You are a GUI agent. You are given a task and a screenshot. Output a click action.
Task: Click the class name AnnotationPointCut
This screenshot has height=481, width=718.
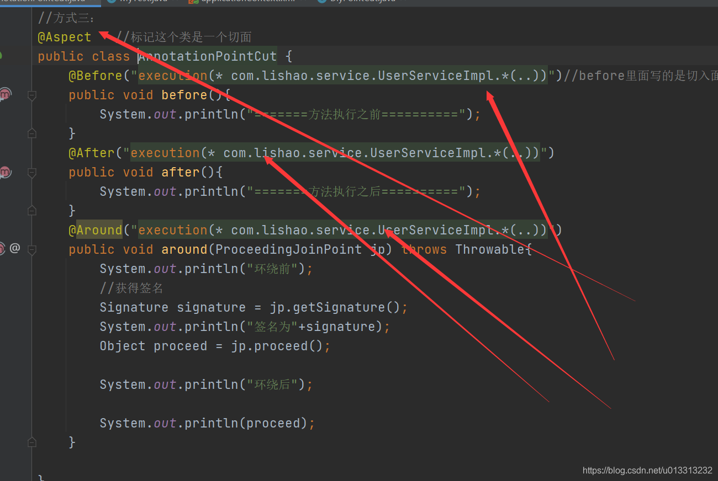coord(207,56)
